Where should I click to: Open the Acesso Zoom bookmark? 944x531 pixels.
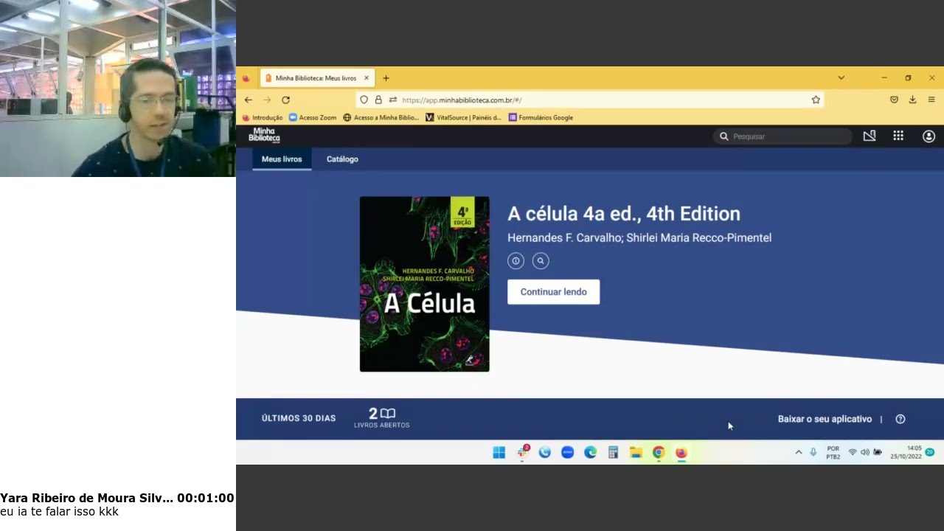pyautogui.click(x=313, y=117)
